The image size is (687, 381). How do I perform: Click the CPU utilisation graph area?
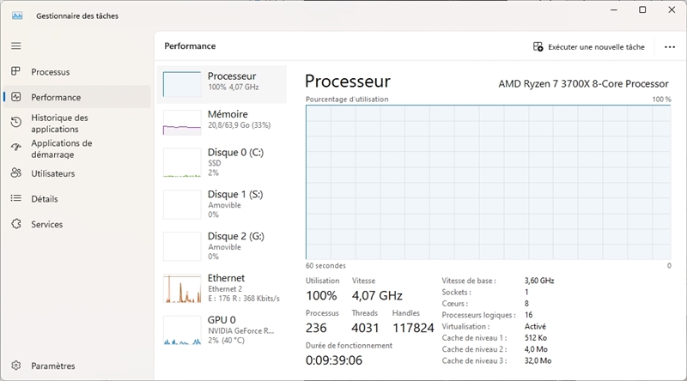pyautogui.click(x=488, y=180)
